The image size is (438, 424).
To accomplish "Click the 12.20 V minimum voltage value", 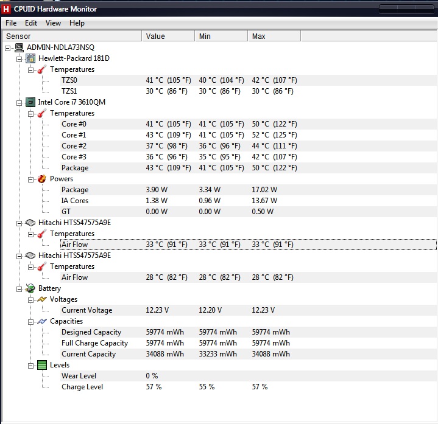I will (x=210, y=310).
